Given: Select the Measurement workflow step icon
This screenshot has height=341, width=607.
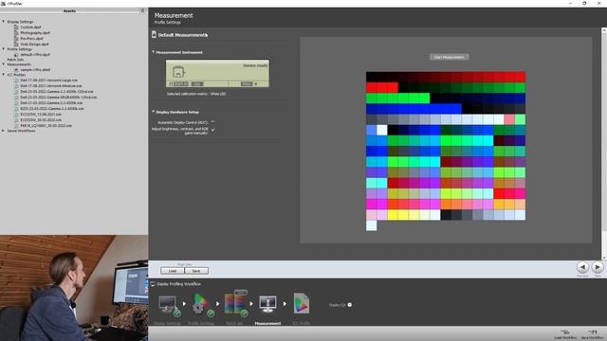Looking at the screenshot, I should click(x=267, y=304).
